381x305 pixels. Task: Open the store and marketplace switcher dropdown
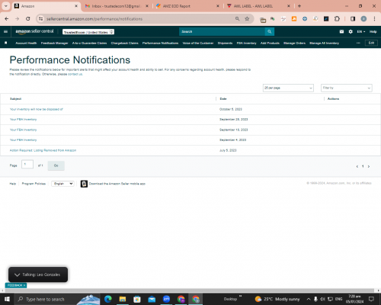coord(88,32)
